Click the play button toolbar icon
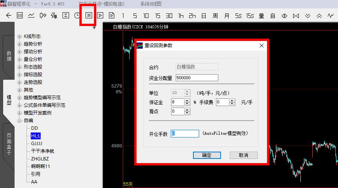The width and height of the screenshot is (338, 188). click(x=100, y=16)
